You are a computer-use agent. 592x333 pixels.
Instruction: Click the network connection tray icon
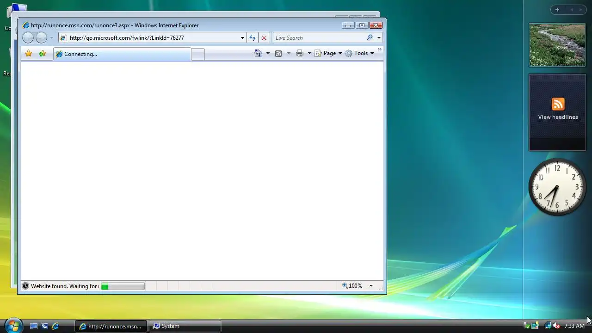point(548,326)
